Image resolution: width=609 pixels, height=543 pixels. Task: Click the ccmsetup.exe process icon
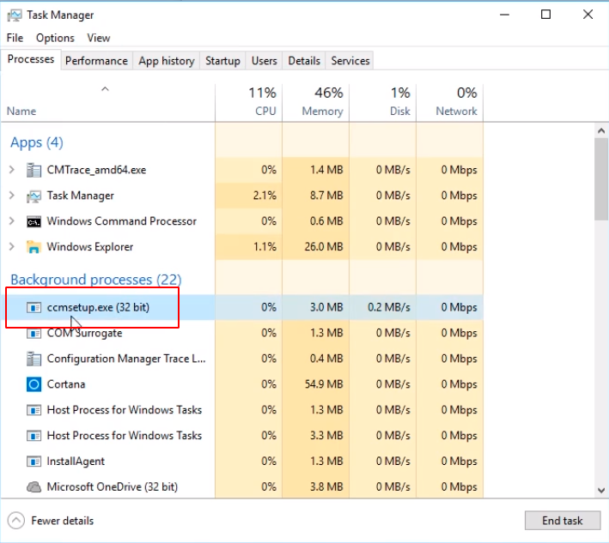[x=33, y=308]
